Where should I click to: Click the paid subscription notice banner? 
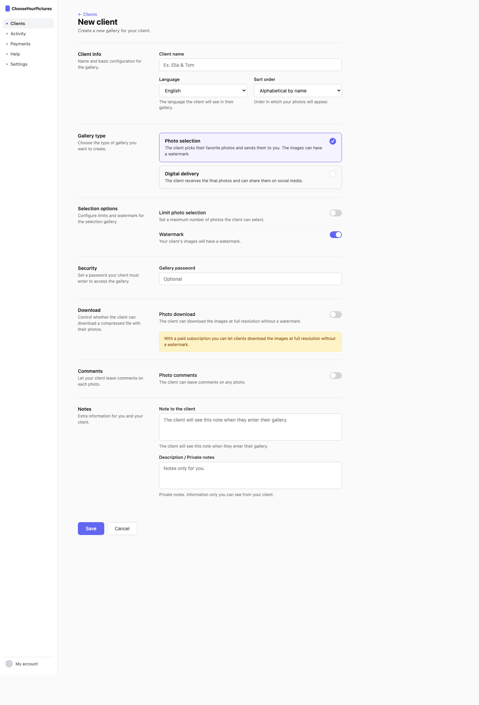click(x=250, y=342)
